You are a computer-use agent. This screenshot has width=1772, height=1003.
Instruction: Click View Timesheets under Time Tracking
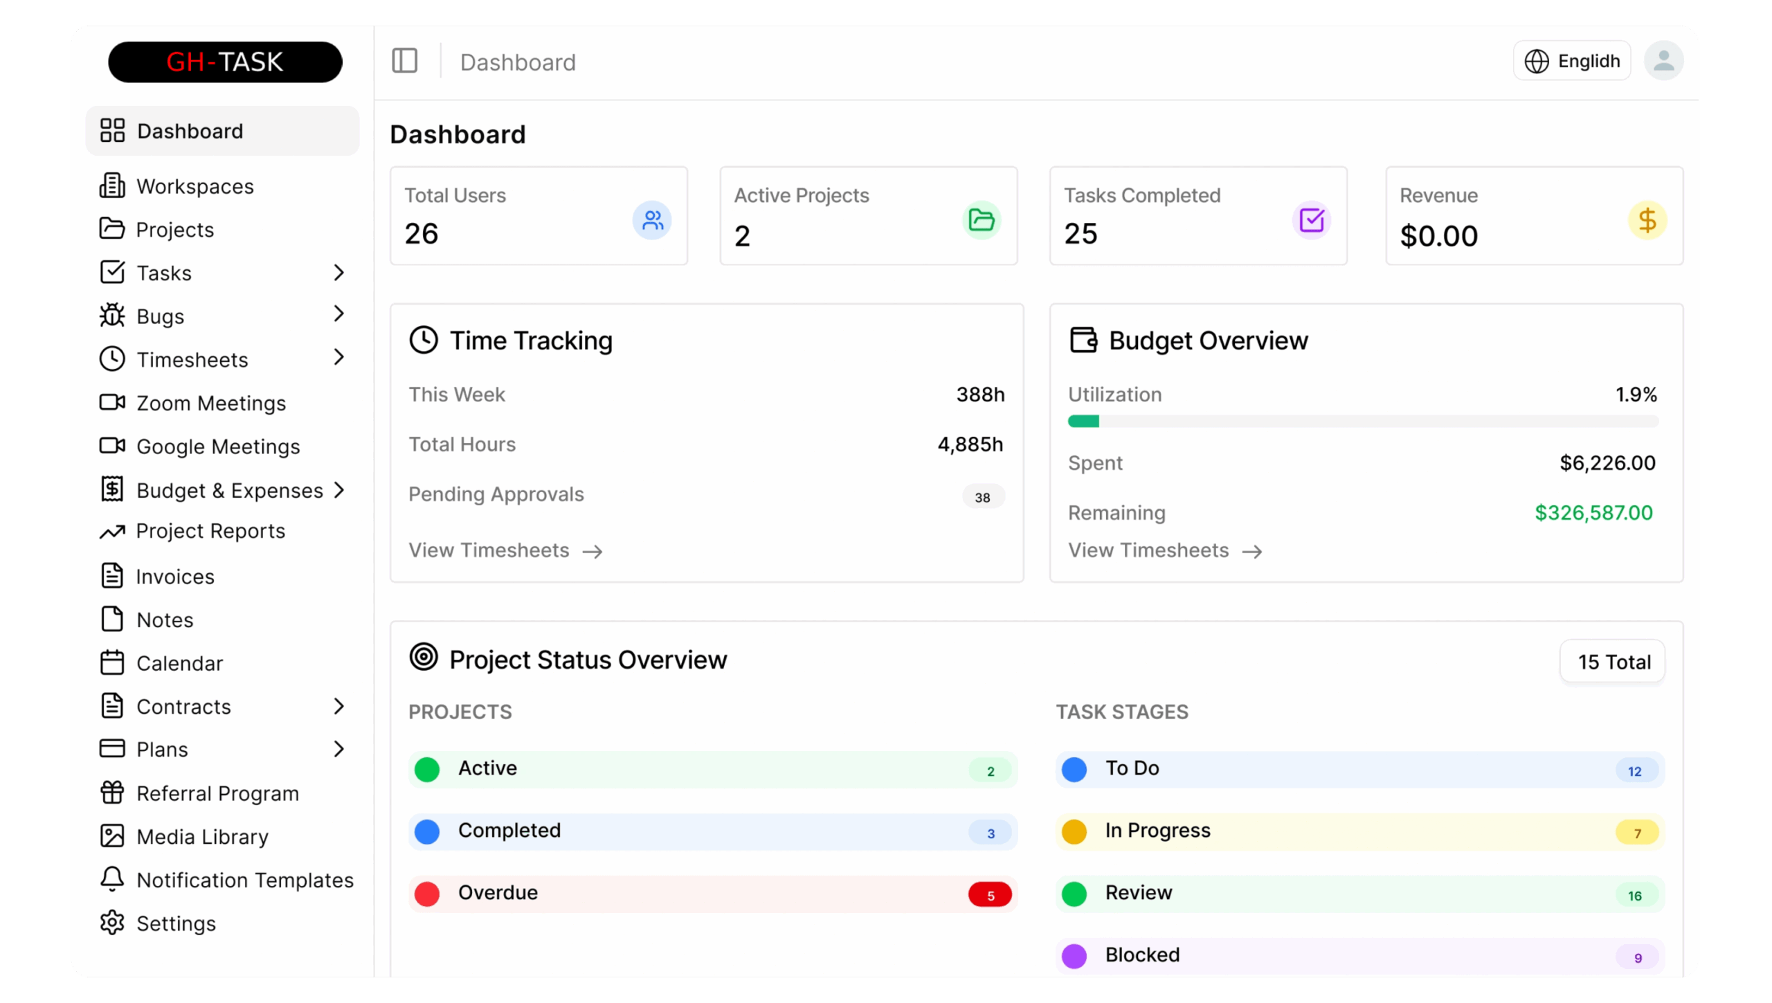505,551
